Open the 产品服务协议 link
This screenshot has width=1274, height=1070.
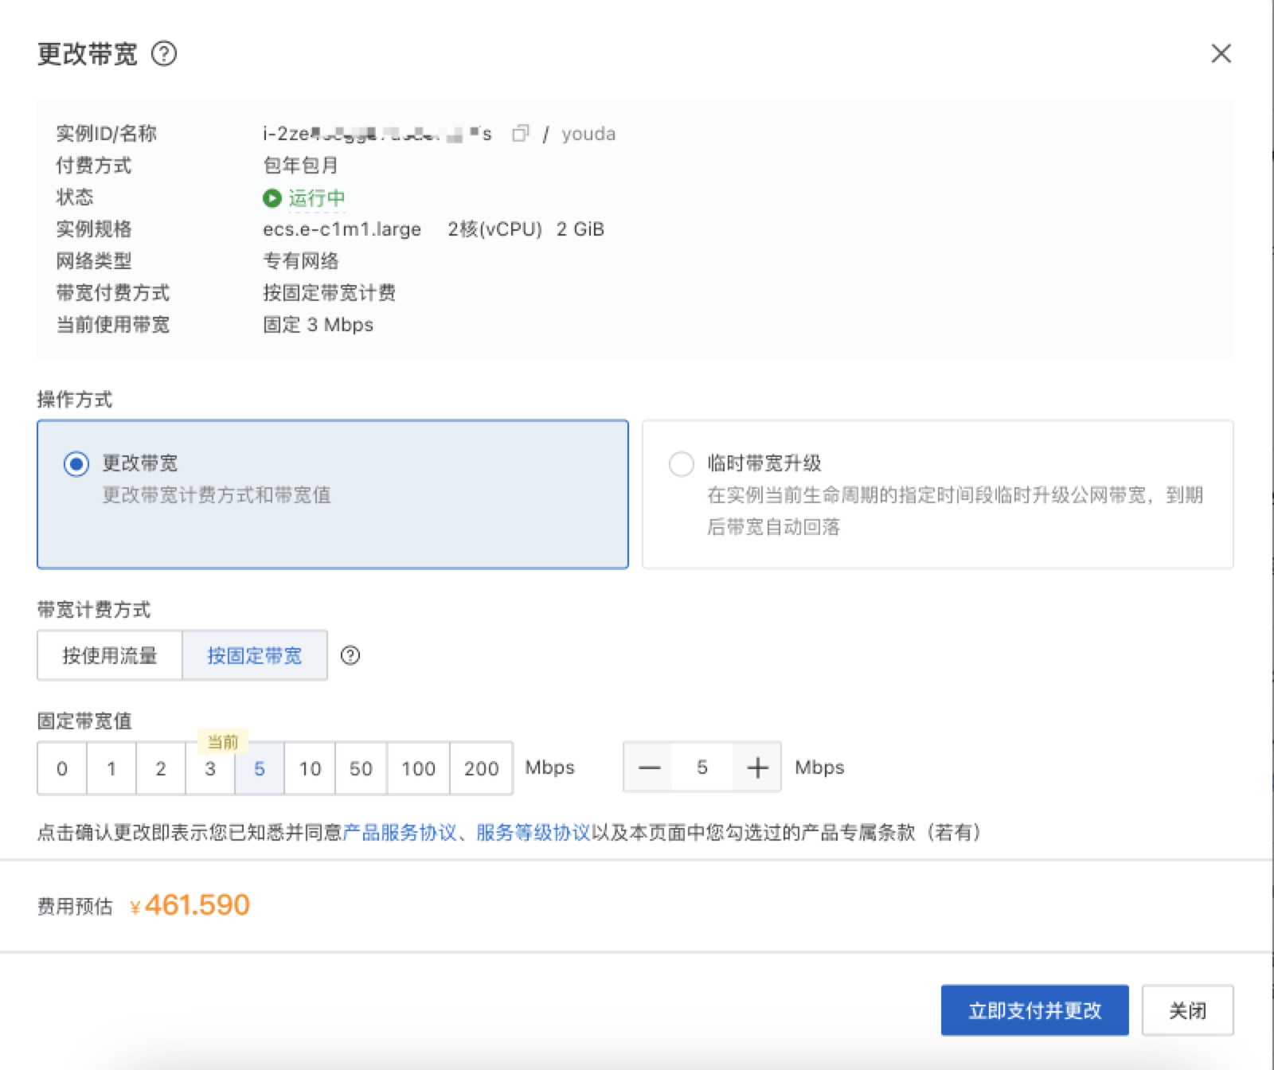[400, 833]
